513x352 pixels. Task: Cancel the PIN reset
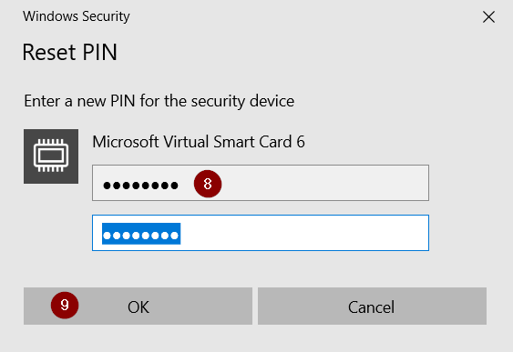tap(372, 306)
